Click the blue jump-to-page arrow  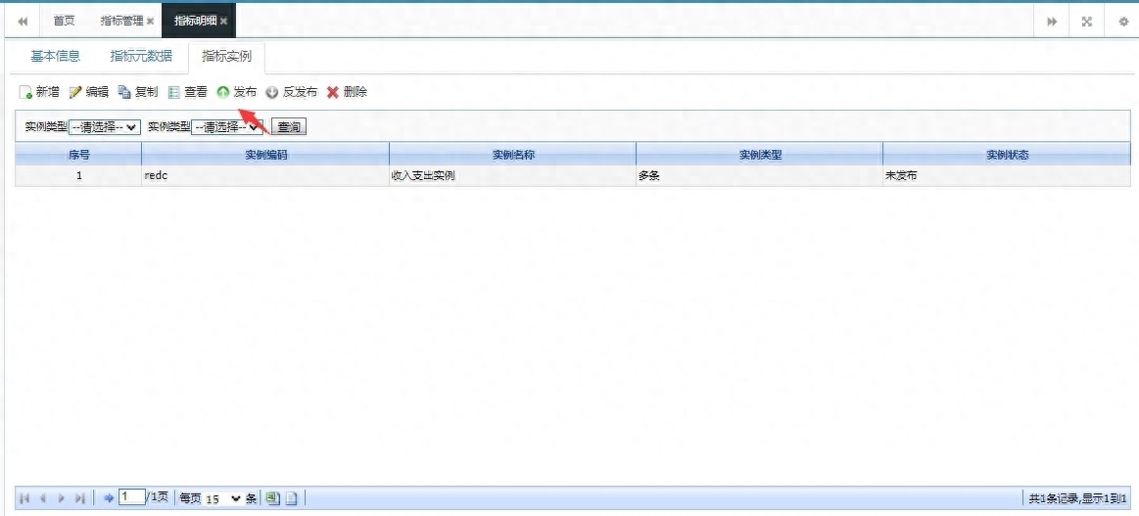(109, 498)
